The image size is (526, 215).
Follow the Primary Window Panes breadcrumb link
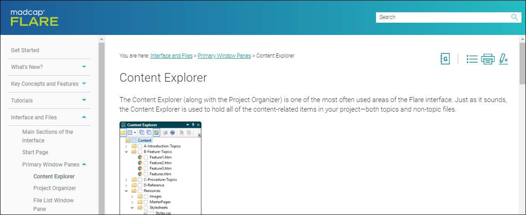point(225,56)
